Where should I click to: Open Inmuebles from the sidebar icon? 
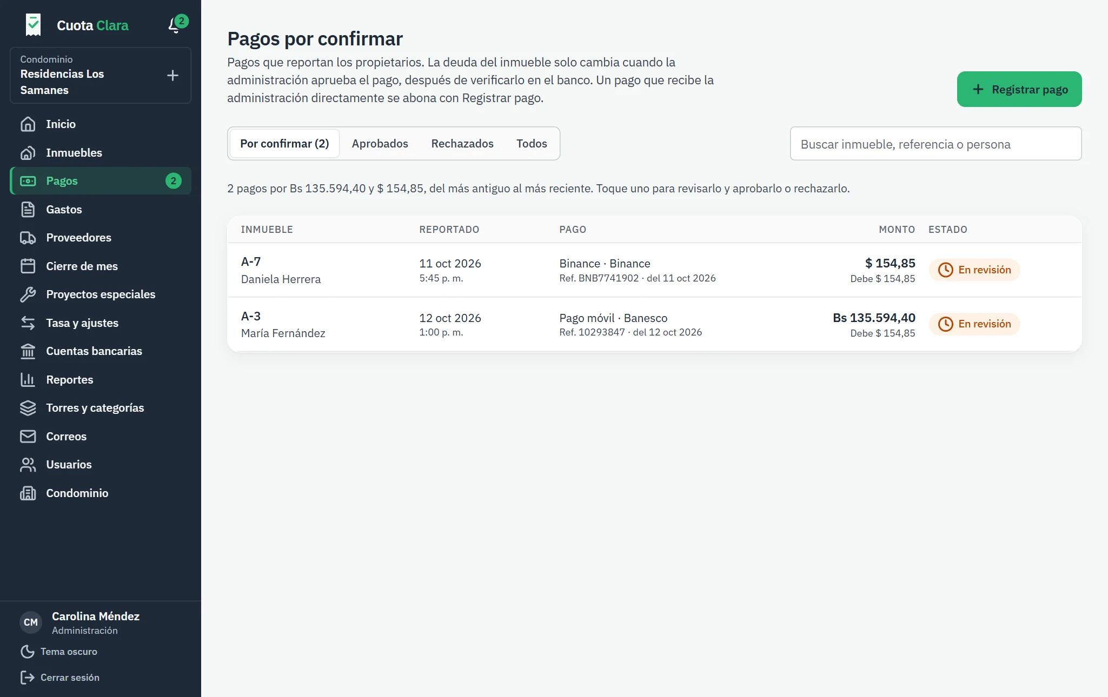pyautogui.click(x=28, y=153)
